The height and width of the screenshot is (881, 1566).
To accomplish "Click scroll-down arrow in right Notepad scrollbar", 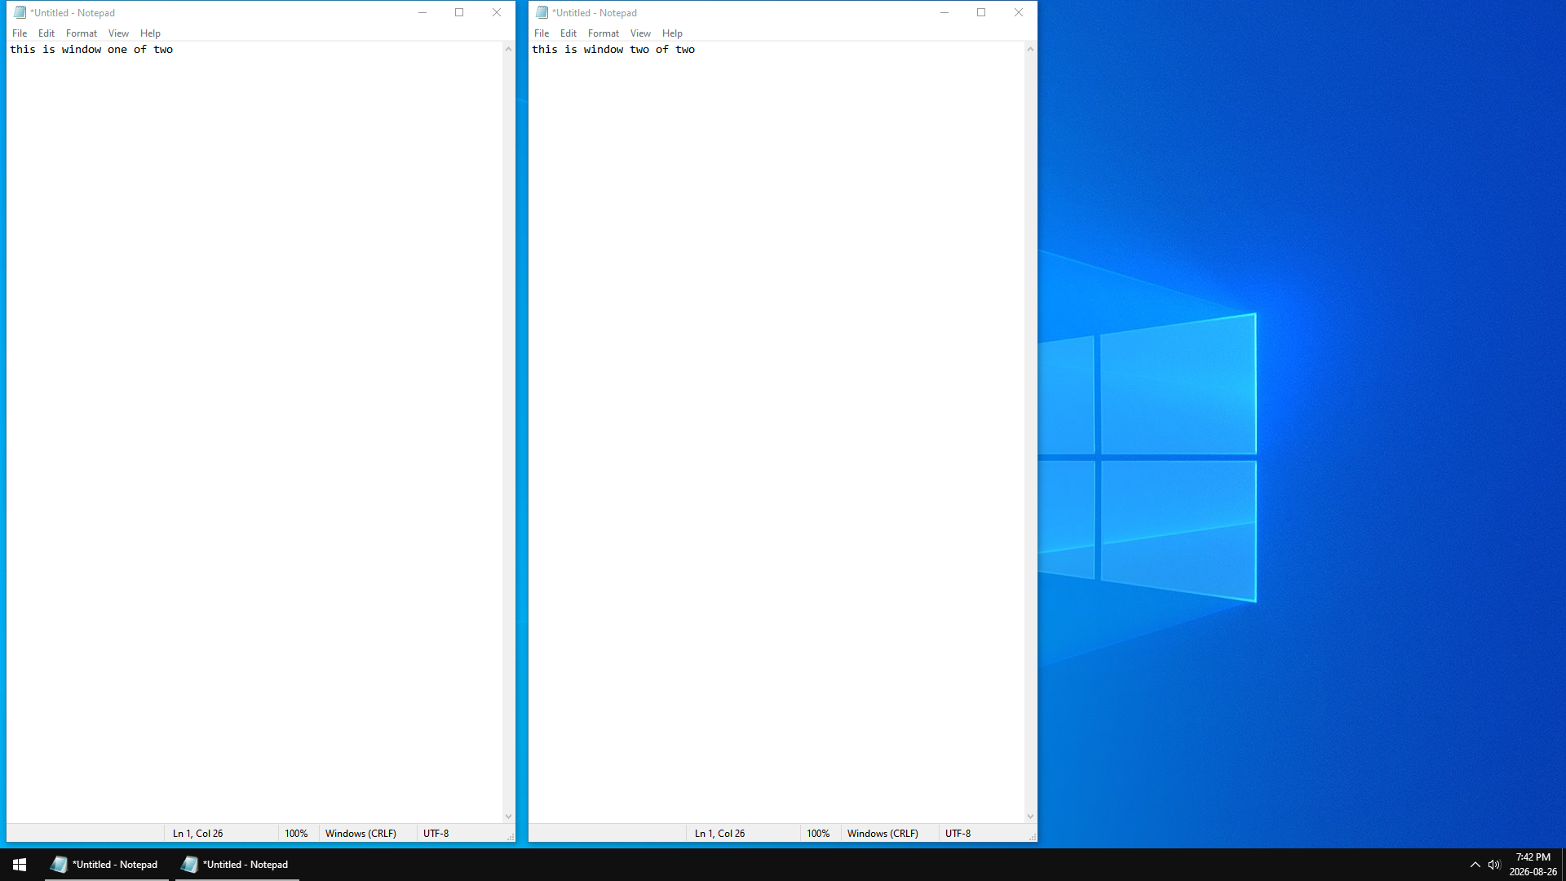I will click(1030, 817).
